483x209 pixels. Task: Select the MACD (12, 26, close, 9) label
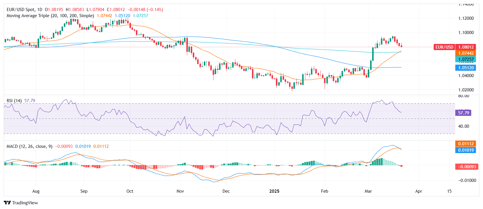(x=29, y=146)
